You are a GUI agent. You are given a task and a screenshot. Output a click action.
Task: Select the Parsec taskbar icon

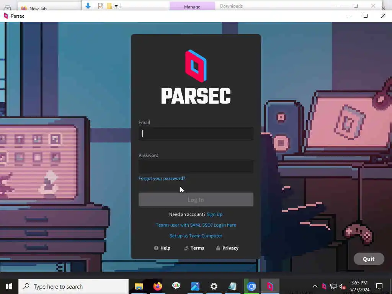click(270, 286)
